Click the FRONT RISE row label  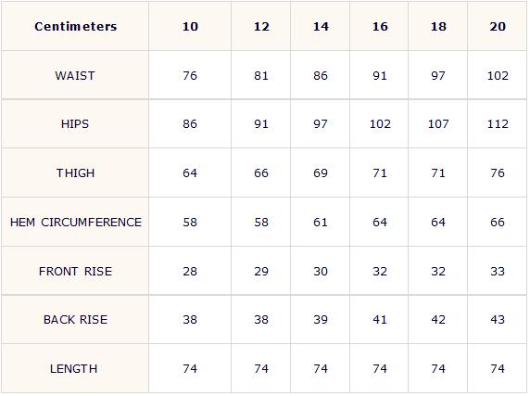coord(75,271)
